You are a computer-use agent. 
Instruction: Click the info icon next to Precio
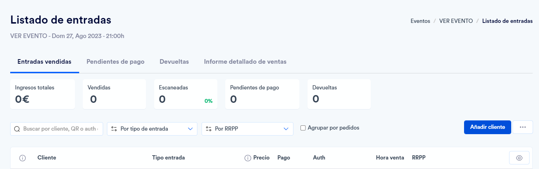(248, 158)
